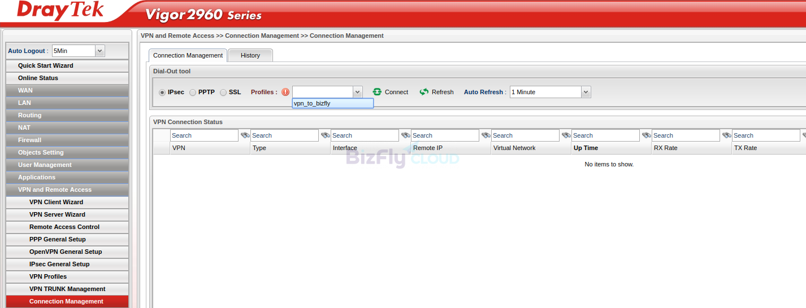The width and height of the screenshot is (806, 308).
Task: Expand the Applications menu section
Action: 67,177
